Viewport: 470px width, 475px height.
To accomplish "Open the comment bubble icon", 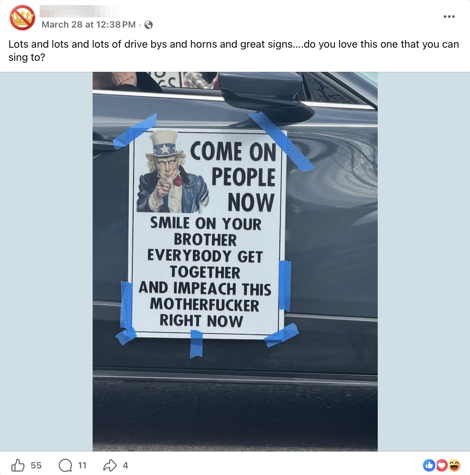I will point(65,465).
